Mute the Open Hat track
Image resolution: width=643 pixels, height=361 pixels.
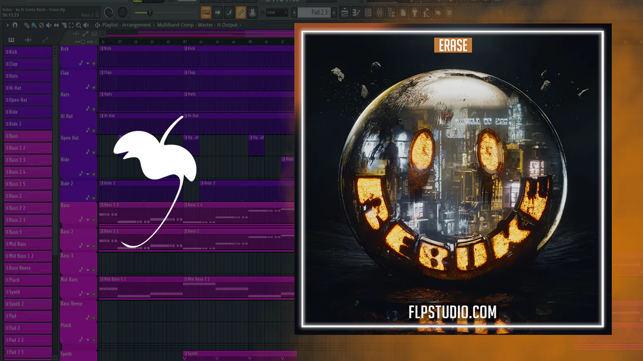click(94, 152)
